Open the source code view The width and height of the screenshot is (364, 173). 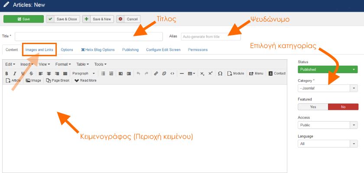172,74
